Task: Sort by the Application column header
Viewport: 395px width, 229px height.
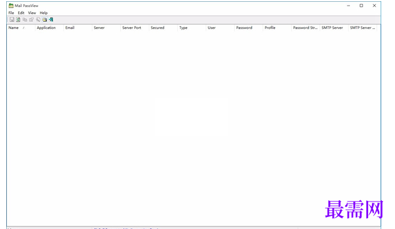Action: (49, 28)
